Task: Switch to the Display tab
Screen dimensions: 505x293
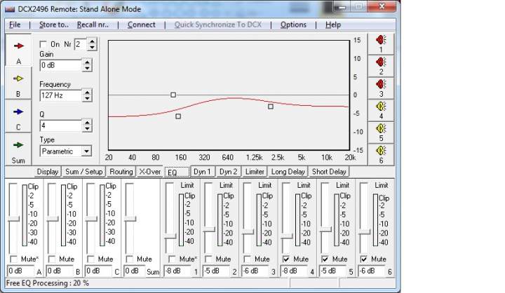Action: 48,172
